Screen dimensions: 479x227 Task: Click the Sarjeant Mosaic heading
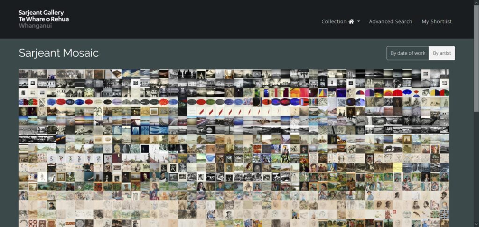pyautogui.click(x=58, y=53)
